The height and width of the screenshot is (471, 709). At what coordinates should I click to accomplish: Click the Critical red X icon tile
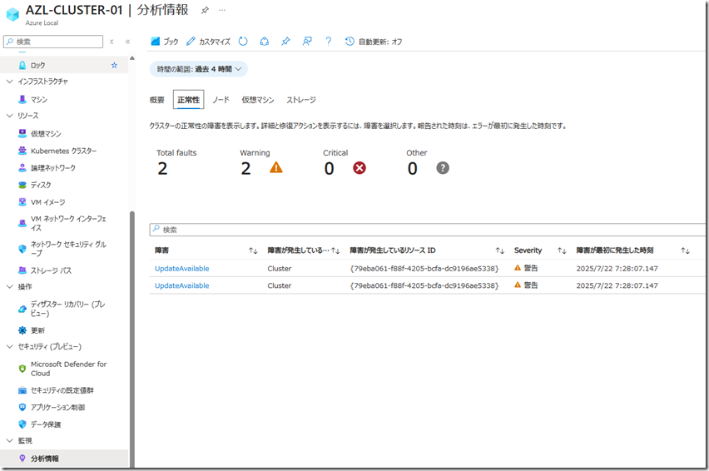[359, 168]
